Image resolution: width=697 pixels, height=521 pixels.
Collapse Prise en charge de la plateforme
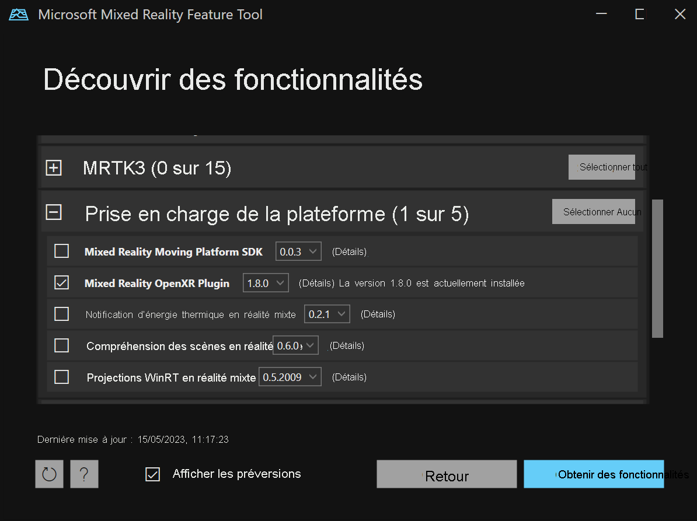tap(53, 212)
